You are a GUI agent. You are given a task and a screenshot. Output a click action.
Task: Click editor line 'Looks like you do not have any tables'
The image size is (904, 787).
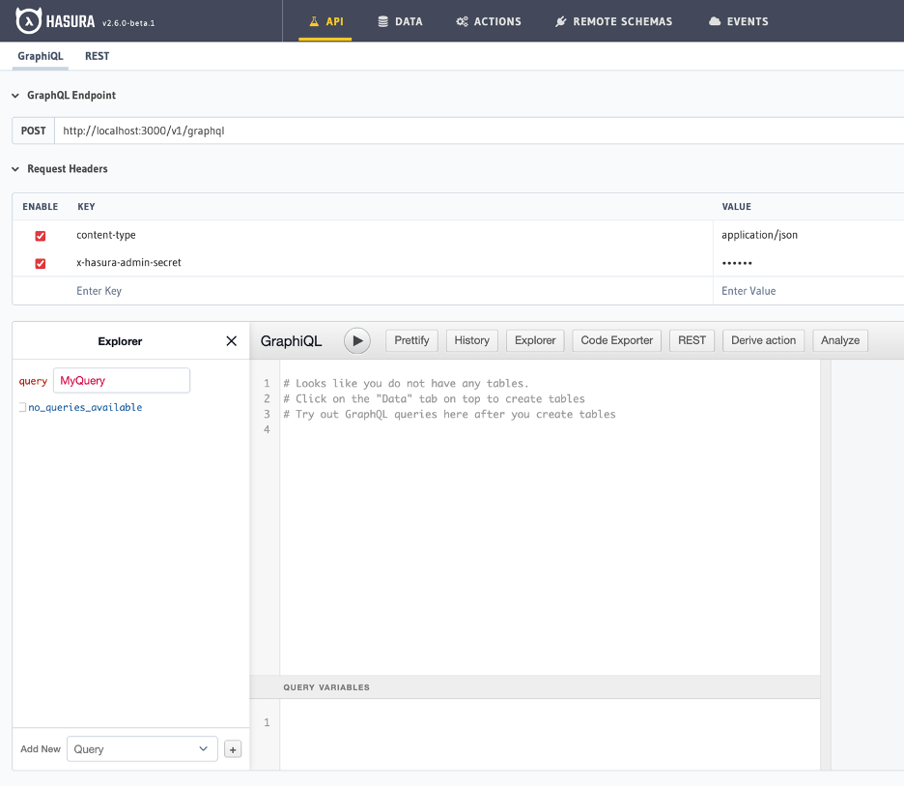(x=406, y=384)
